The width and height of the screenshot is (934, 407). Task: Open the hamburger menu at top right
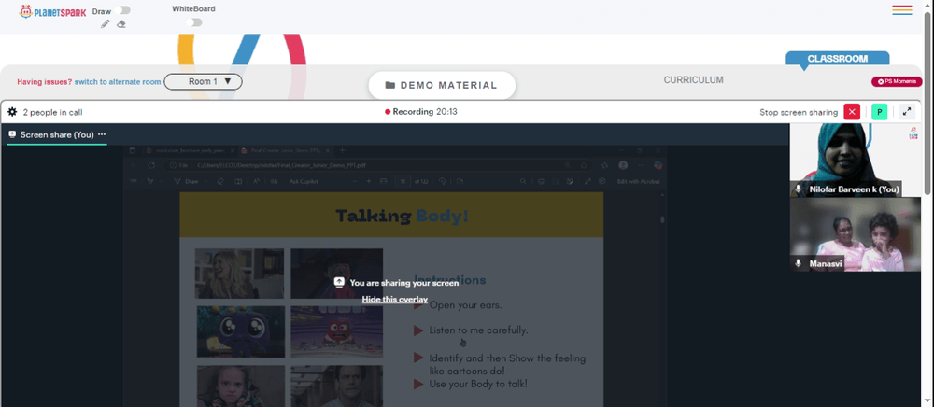tap(902, 10)
